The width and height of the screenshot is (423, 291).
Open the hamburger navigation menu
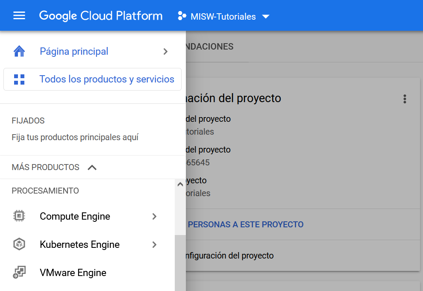[19, 16]
